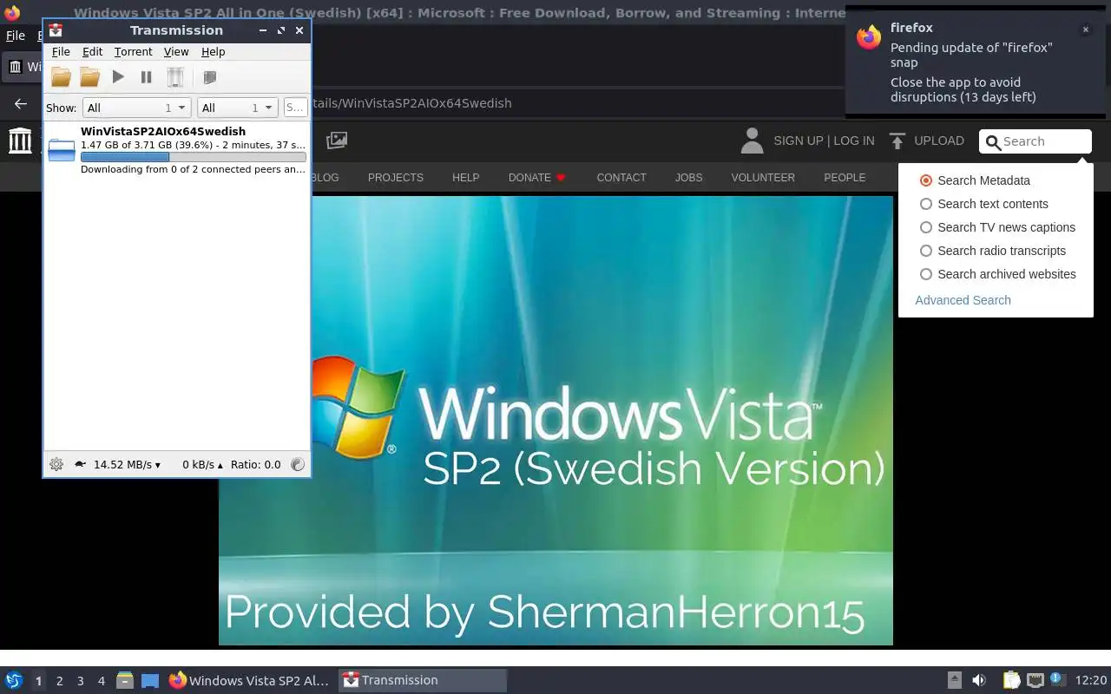Click the SIGN UP link
1111x694 pixels.
(x=799, y=141)
